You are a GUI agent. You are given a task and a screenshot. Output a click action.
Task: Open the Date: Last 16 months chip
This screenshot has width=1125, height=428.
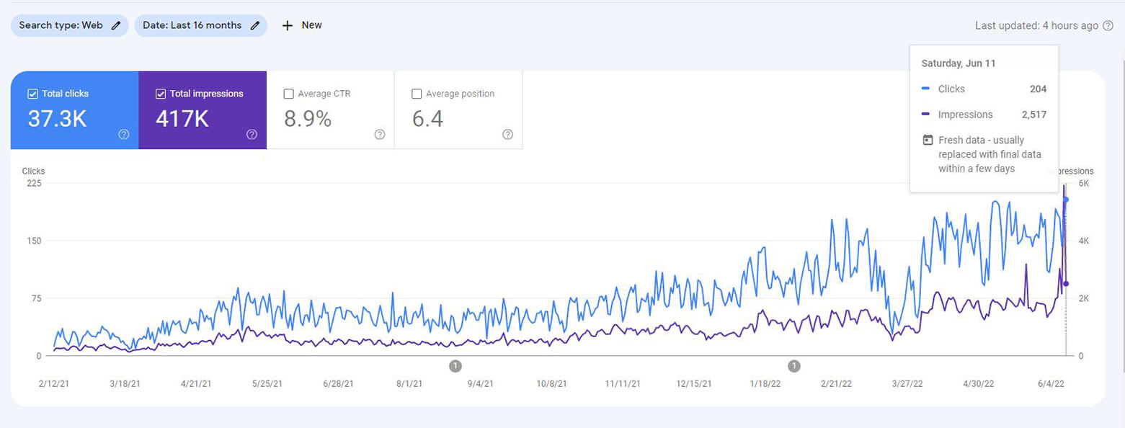tap(200, 25)
